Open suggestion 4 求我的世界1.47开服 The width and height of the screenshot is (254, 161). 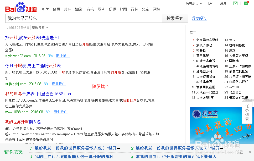178,157
